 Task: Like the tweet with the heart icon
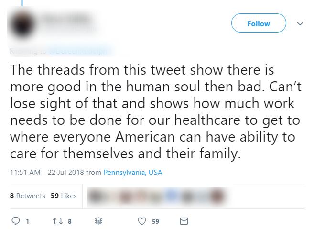click(x=141, y=221)
